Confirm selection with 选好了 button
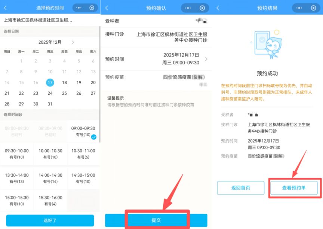 click(x=50, y=220)
